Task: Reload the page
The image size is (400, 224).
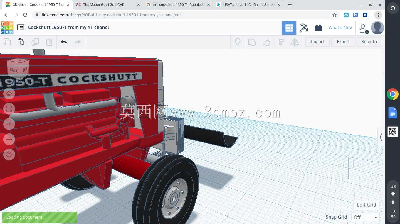Action: [25, 15]
